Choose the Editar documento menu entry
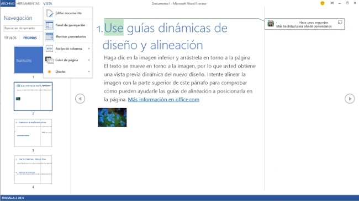The image size is (359, 201). coord(68,13)
